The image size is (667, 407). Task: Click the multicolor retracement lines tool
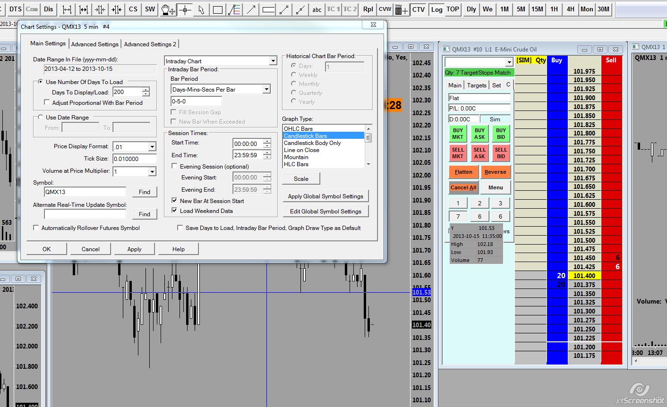click(234, 9)
